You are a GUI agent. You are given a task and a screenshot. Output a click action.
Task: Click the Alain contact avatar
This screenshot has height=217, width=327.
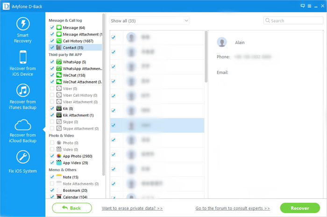(x=222, y=42)
